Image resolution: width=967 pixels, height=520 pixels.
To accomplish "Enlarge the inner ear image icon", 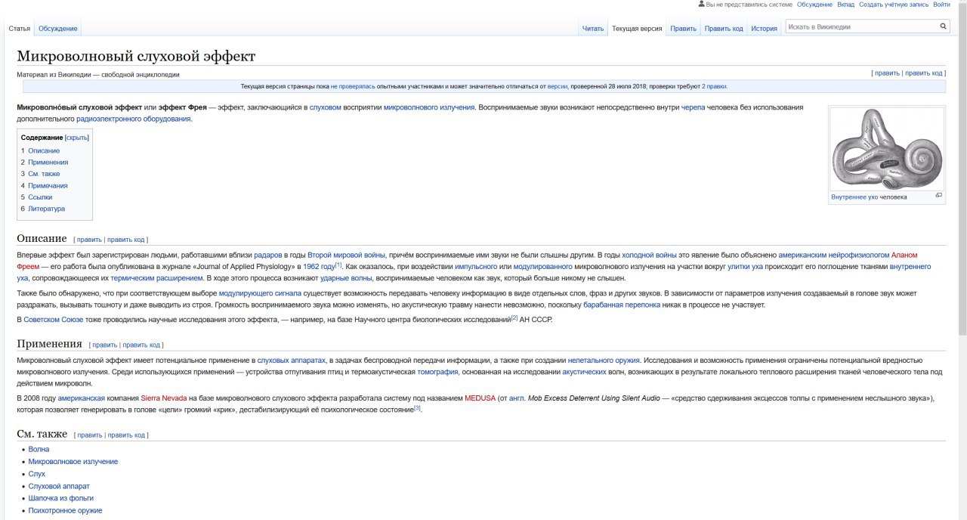I will pos(939,195).
